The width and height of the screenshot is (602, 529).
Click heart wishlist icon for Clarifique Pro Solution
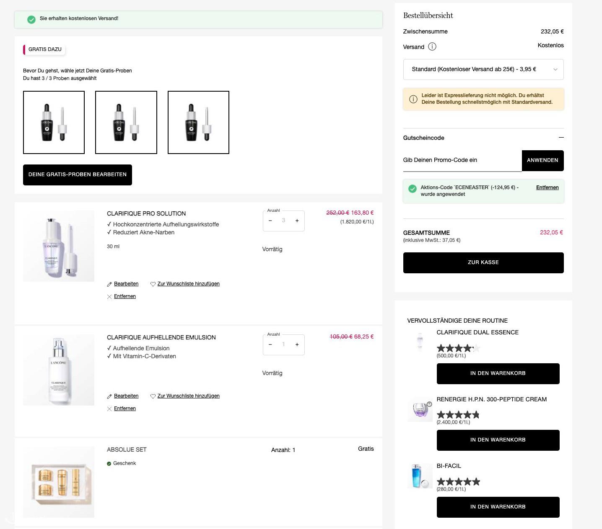pyautogui.click(x=153, y=284)
